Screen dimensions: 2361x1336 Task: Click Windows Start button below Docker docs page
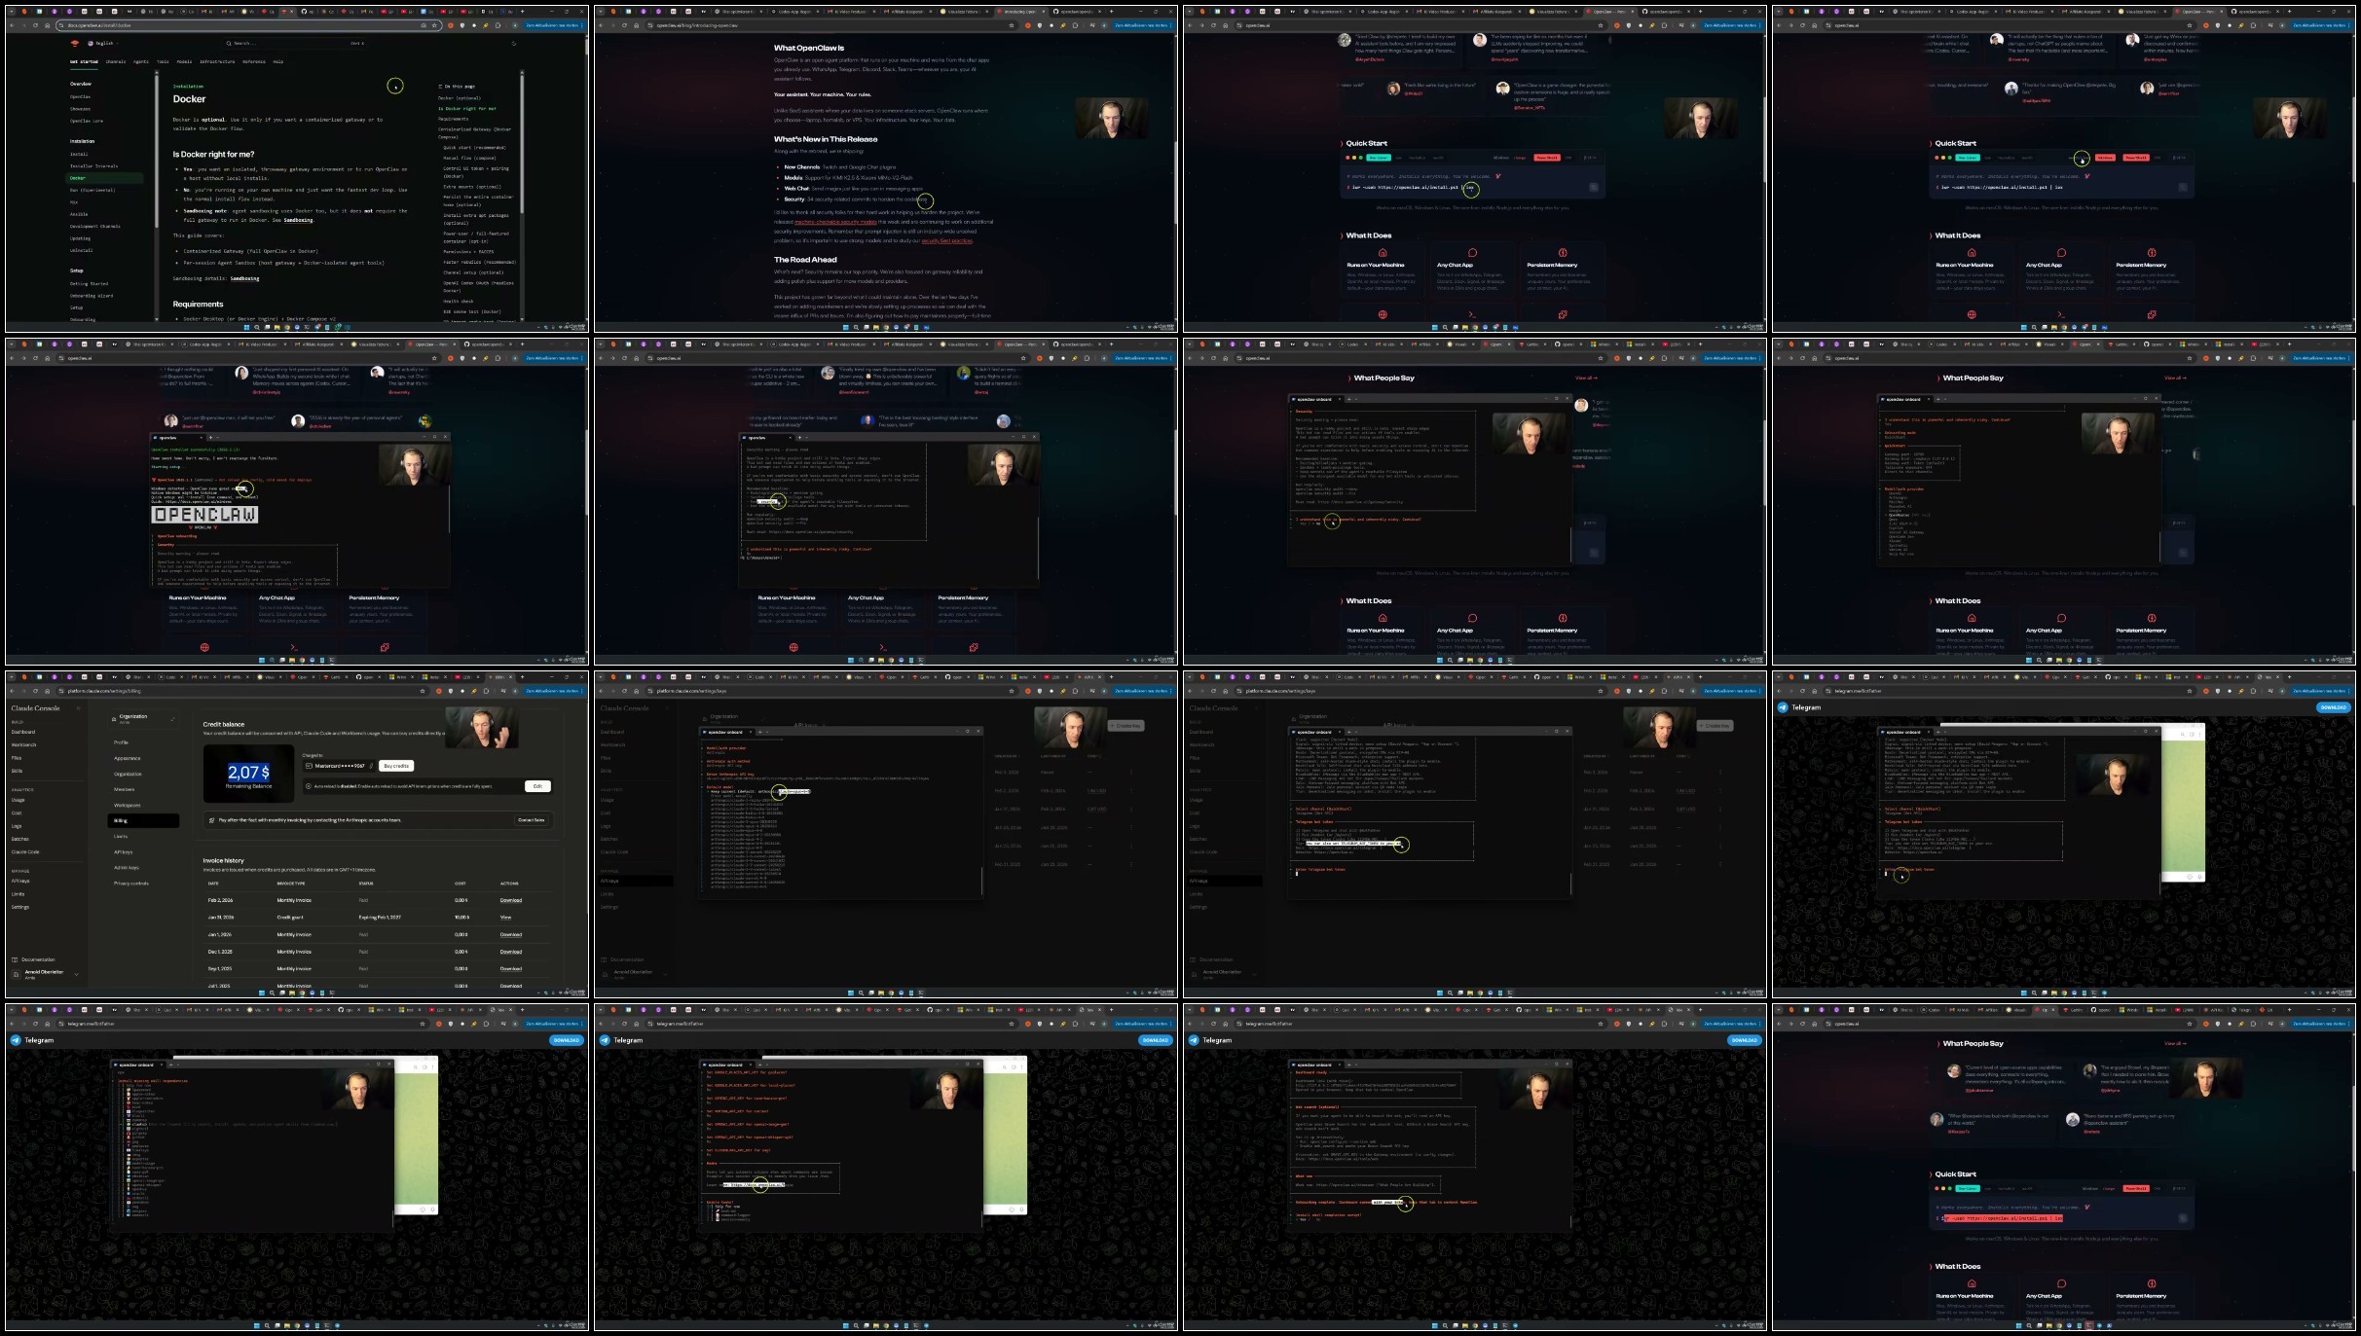(246, 327)
